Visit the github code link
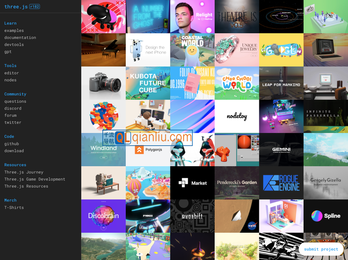The width and height of the screenshot is (348, 260). click(x=11, y=144)
